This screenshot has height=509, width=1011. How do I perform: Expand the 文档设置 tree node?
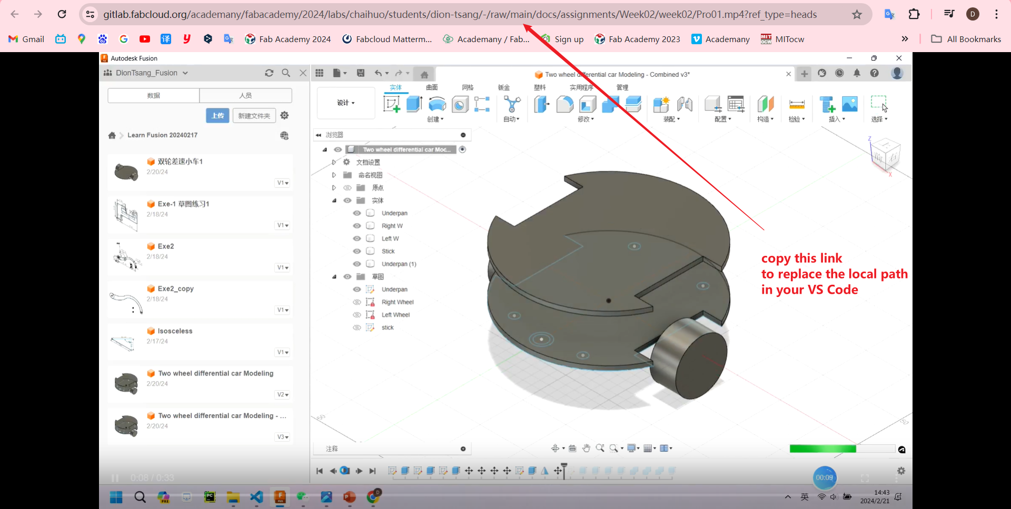point(334,162)
